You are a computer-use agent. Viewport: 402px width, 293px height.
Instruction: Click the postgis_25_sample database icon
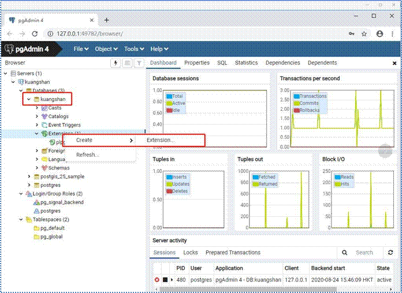tap(36, 176)
